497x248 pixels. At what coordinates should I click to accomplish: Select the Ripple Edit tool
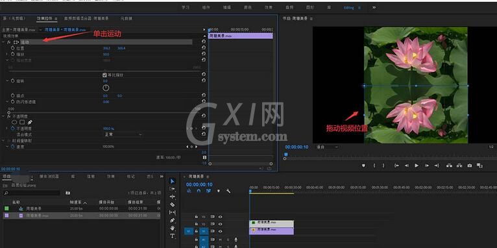click(x=172, y=197)
